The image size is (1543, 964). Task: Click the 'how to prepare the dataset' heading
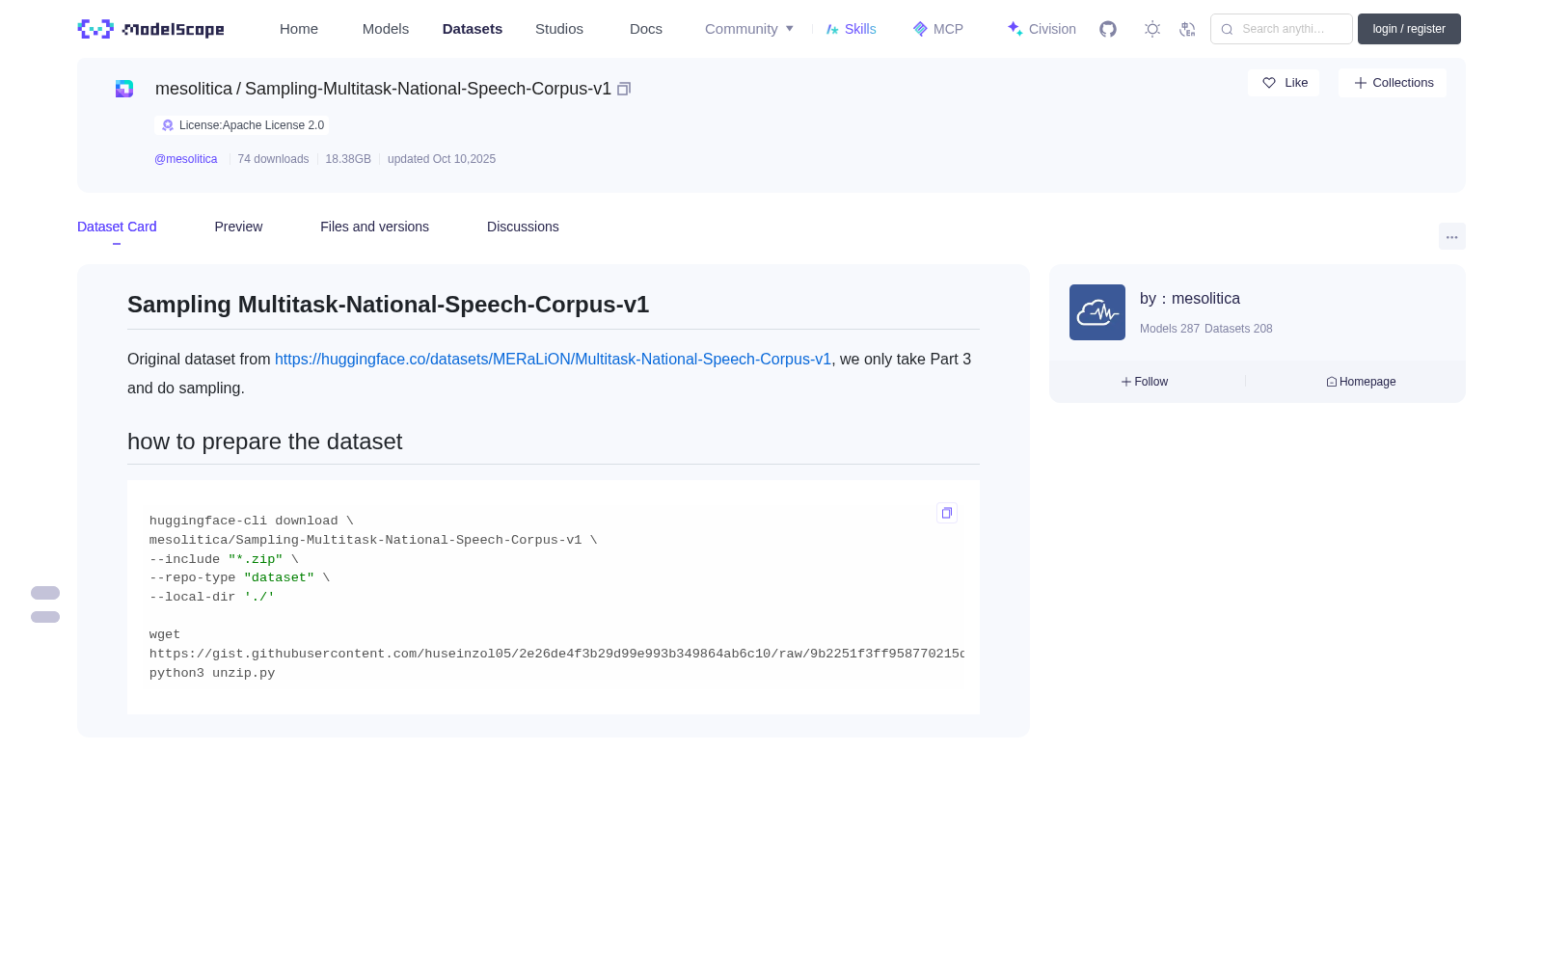265,442
